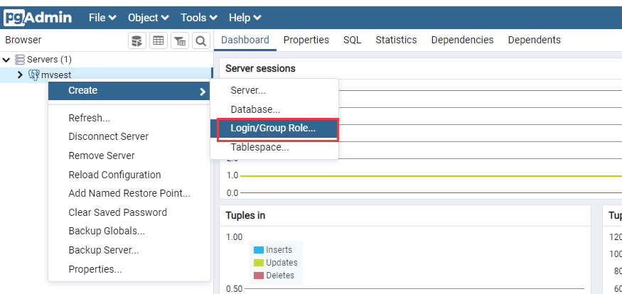Image resolution: width=622 pixels, height=294 pixels.
Task: Switch to the Properties tab
Action: (306, 40)
